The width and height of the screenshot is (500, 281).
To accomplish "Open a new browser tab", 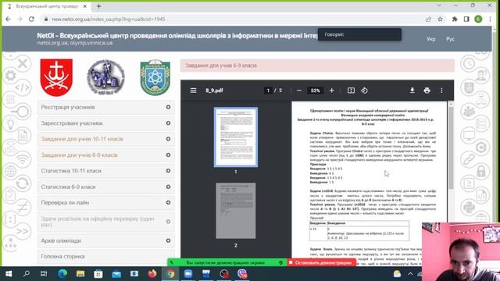I will tap(99, 6).
